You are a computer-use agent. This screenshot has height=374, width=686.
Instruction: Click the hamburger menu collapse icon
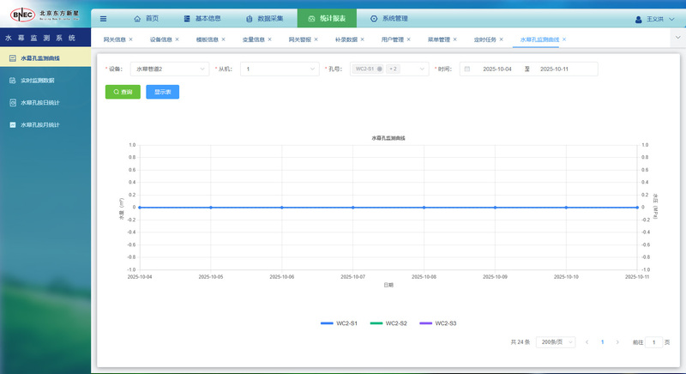[104, 18]
